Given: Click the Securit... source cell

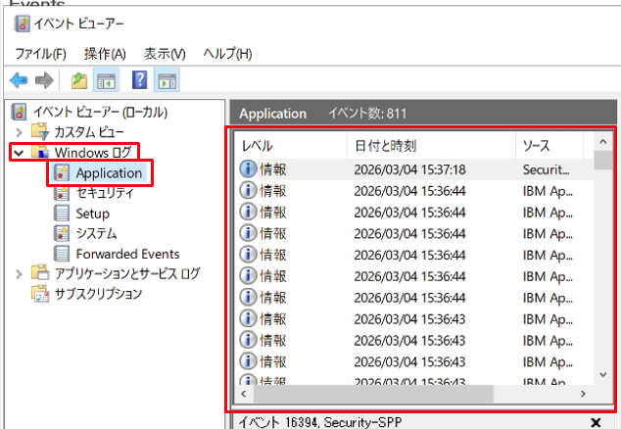Looking at the screenshot, I should [546, 170].
